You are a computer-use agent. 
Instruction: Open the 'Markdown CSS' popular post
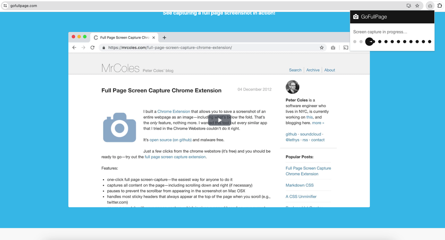point(299,185)
